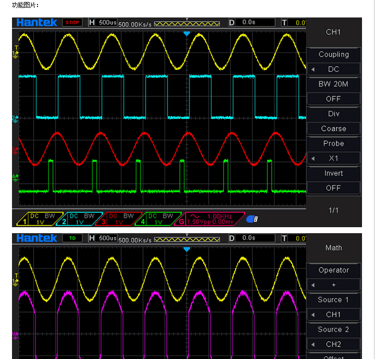The height and width of the screenshot is (359, 375).
Task: Click the USB connection icon
Action: tap(253, 219)
